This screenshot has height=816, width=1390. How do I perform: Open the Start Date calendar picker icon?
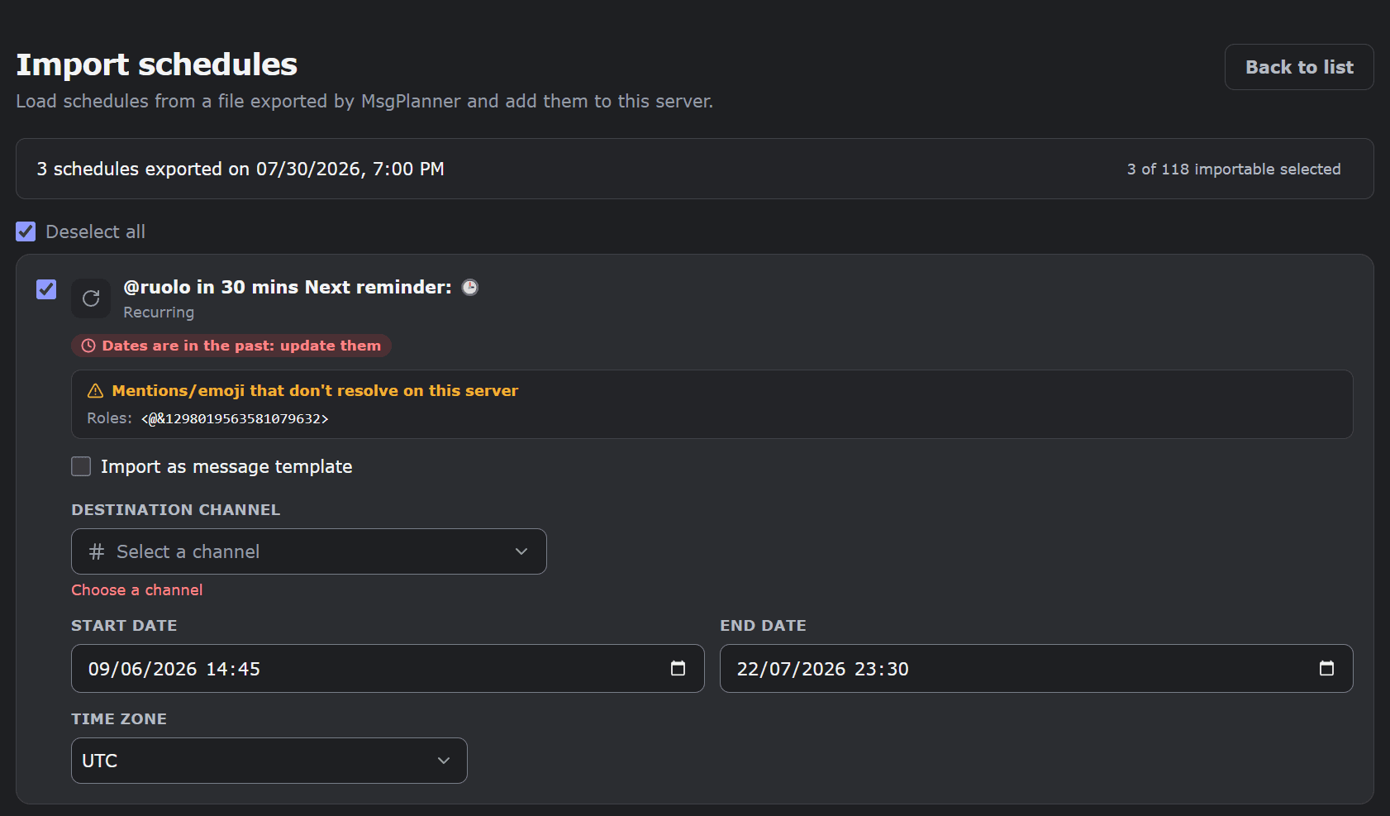click(x=678, y=668)
